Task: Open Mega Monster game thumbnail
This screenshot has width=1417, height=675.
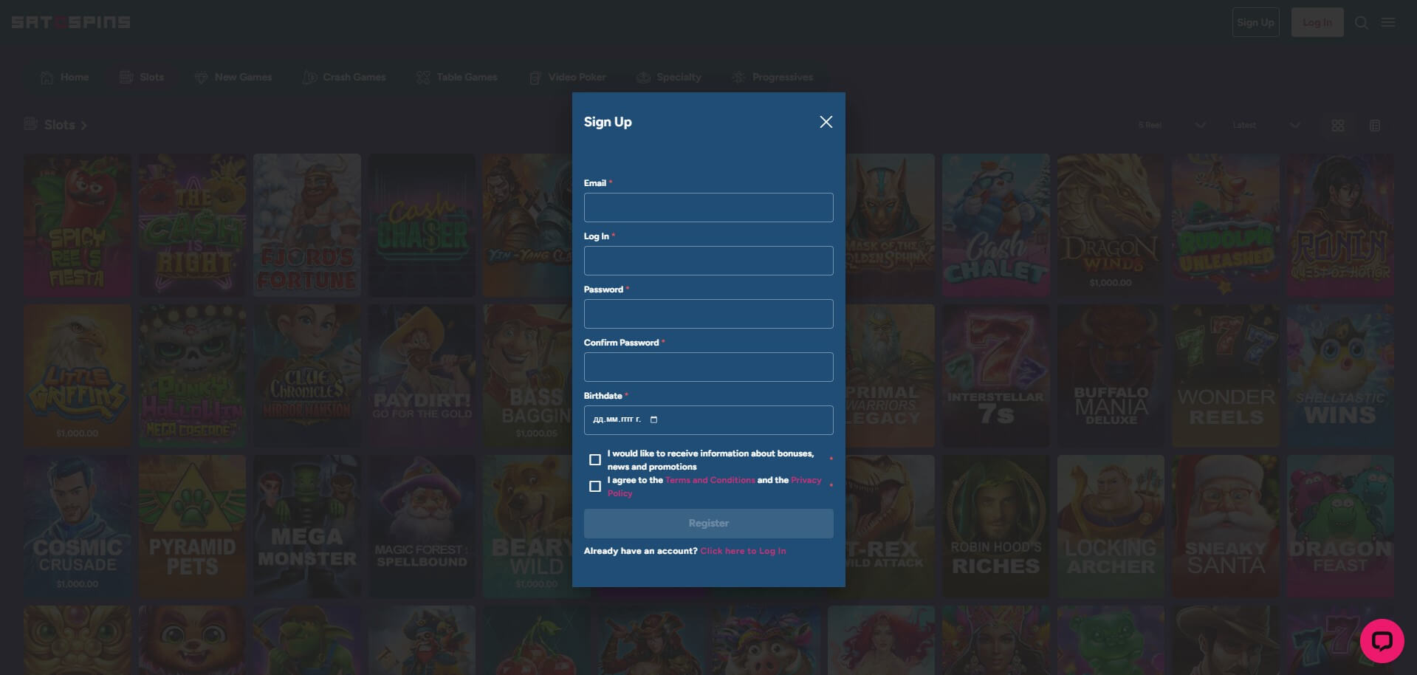Action: (x=307, y=527)
